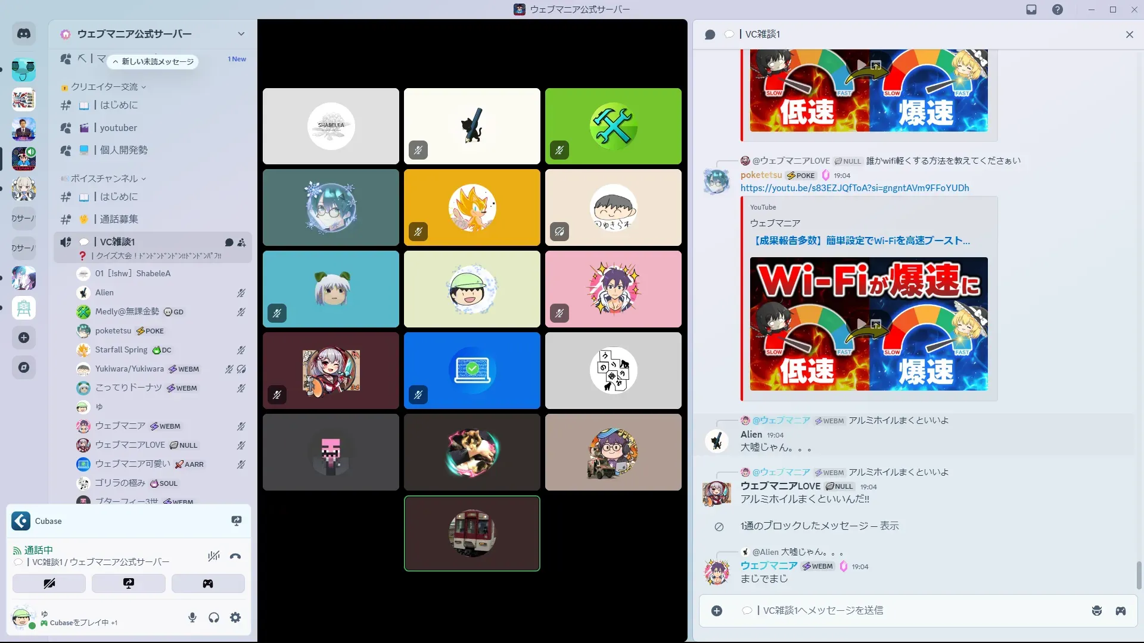Image resolution: width=1144 pixels, height=643 pixels.
Task: Open user settings gear
Action: point(235,618)
